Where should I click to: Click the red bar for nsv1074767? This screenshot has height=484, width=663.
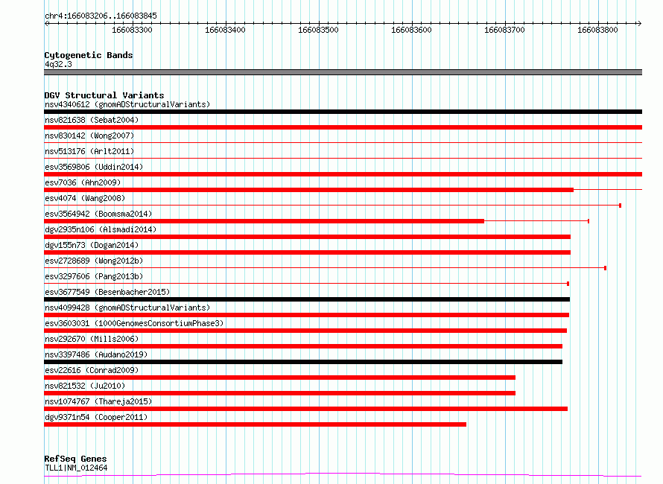pyautogui.click(x=305, y=410)
